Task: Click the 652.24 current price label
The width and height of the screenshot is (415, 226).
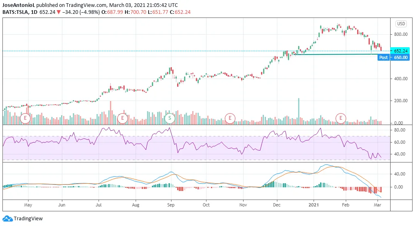Action: tap(400, 51)
